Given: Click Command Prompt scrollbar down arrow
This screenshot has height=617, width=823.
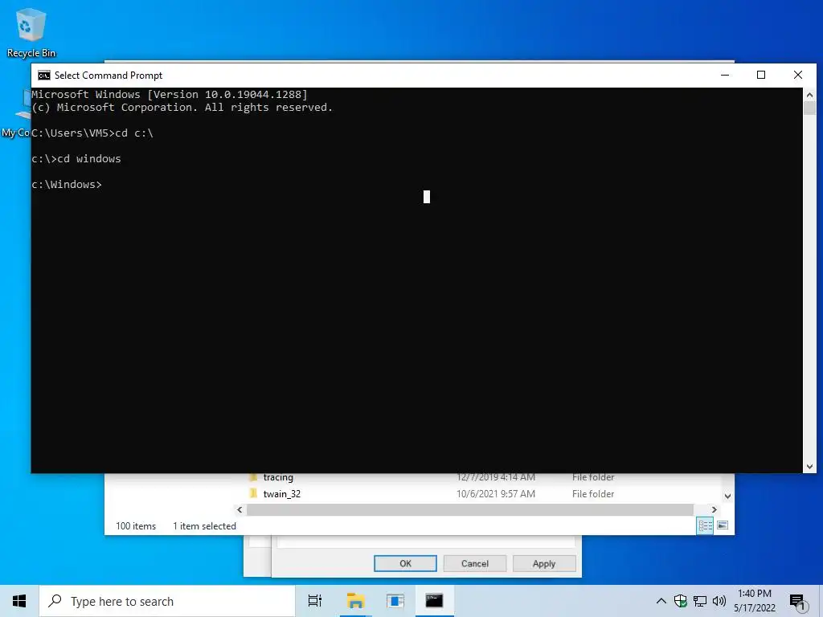Looking at the screenshot, I should click(809, 467).
